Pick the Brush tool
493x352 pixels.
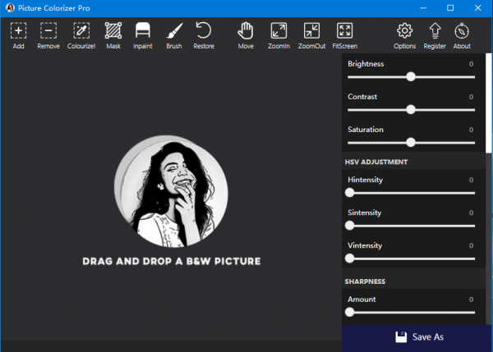pyautogui.click(x=173, y=31)
